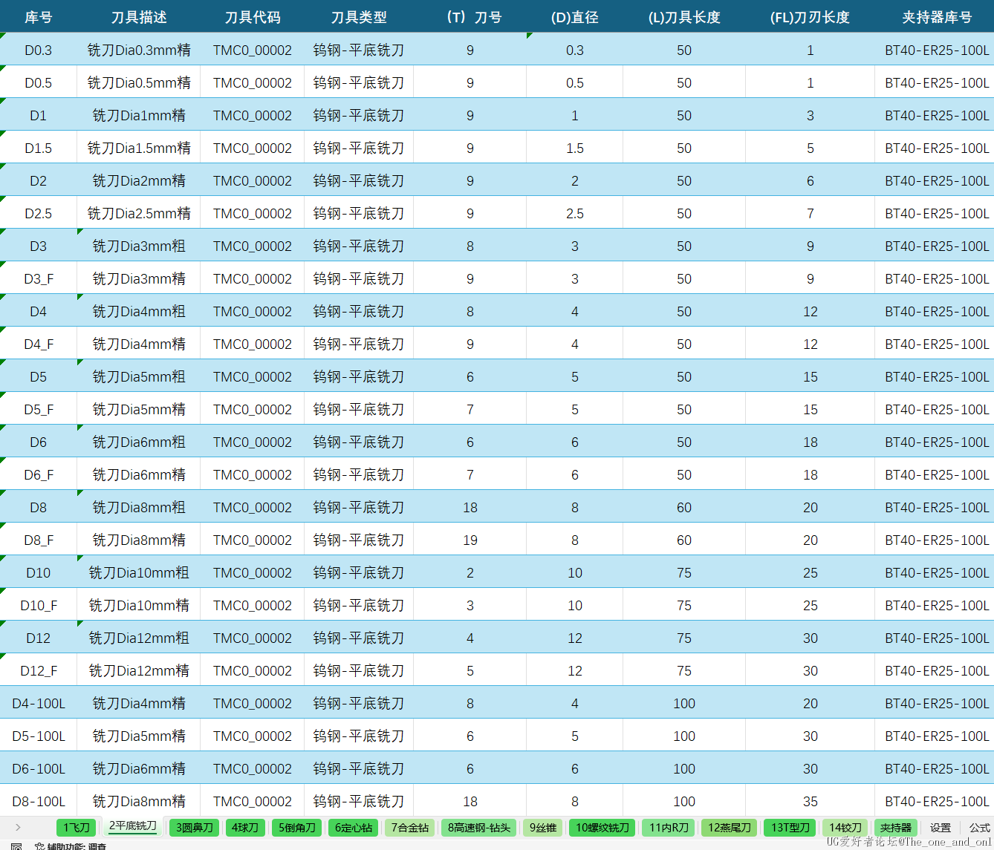This screenshot has height=850, width=994.
Task: Switch to the 7合金钻 sheet tab
Action: coord(410,827)
